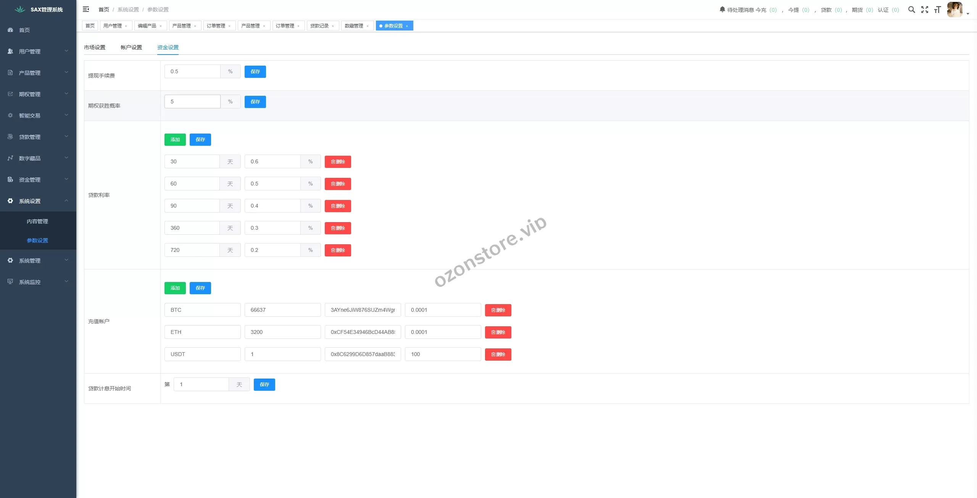This screenshot has height=498, width=977.
Task: Open the user avatar menu
Action: pyautogui.click(x=955, y=10)
